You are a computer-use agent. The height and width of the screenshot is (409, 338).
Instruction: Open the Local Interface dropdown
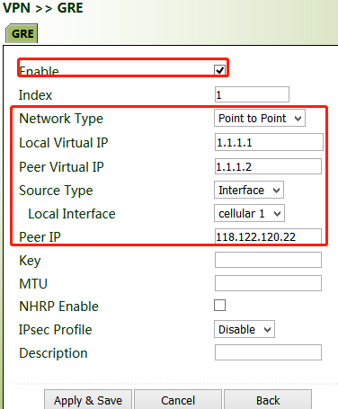point(249,213)
